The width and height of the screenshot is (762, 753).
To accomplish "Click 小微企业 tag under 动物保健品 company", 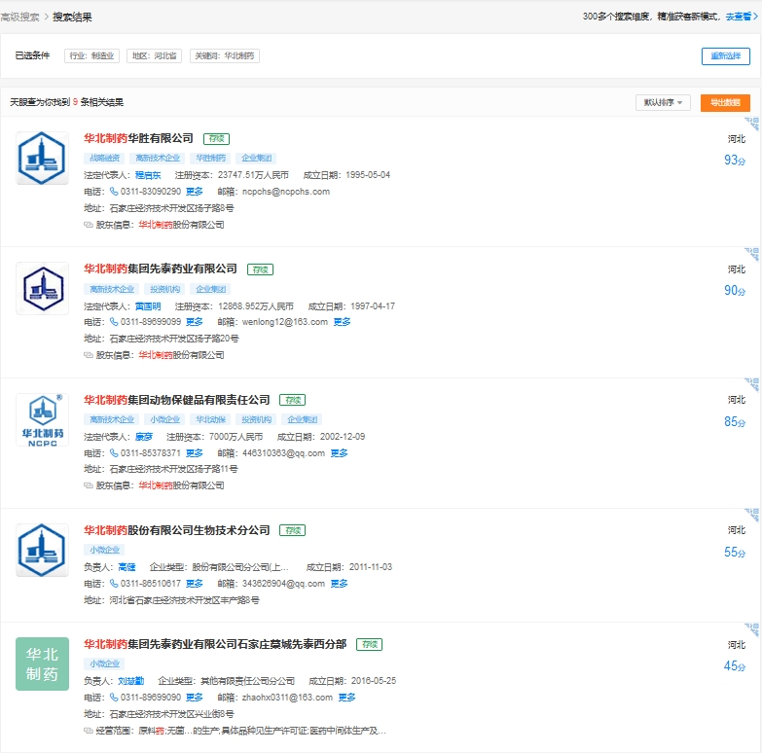I will [x=164, y=419].
